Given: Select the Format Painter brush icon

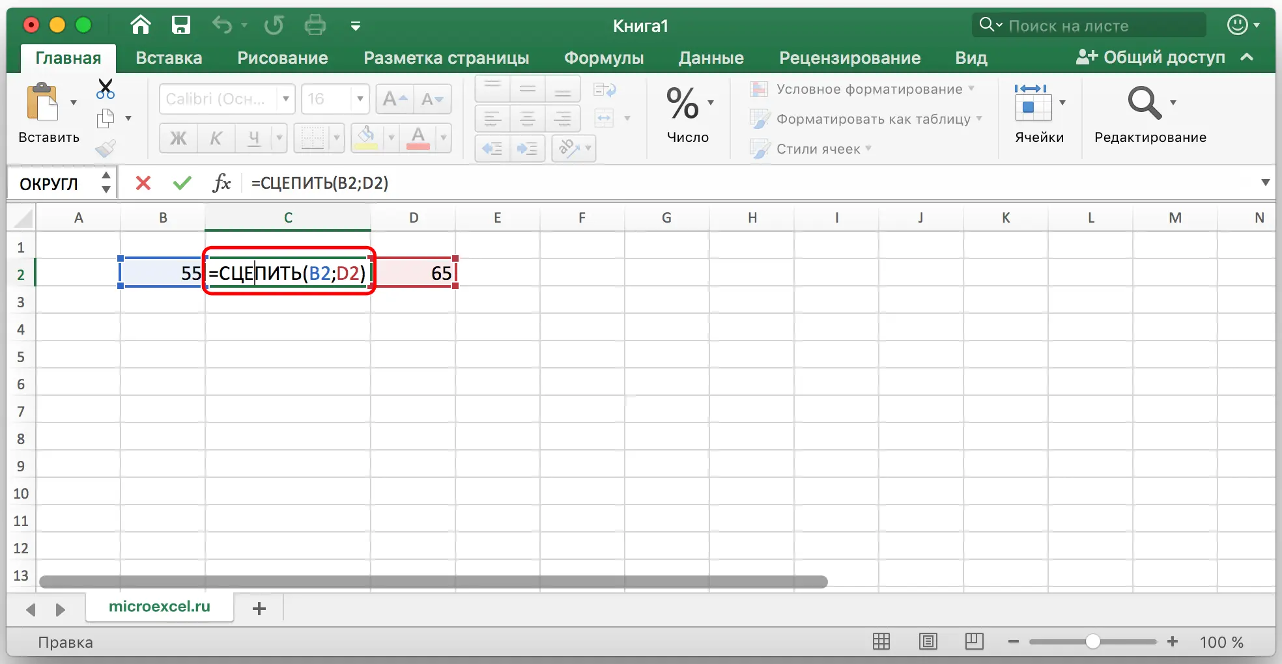Looking at the screenshot, I should tap(106, 148).
